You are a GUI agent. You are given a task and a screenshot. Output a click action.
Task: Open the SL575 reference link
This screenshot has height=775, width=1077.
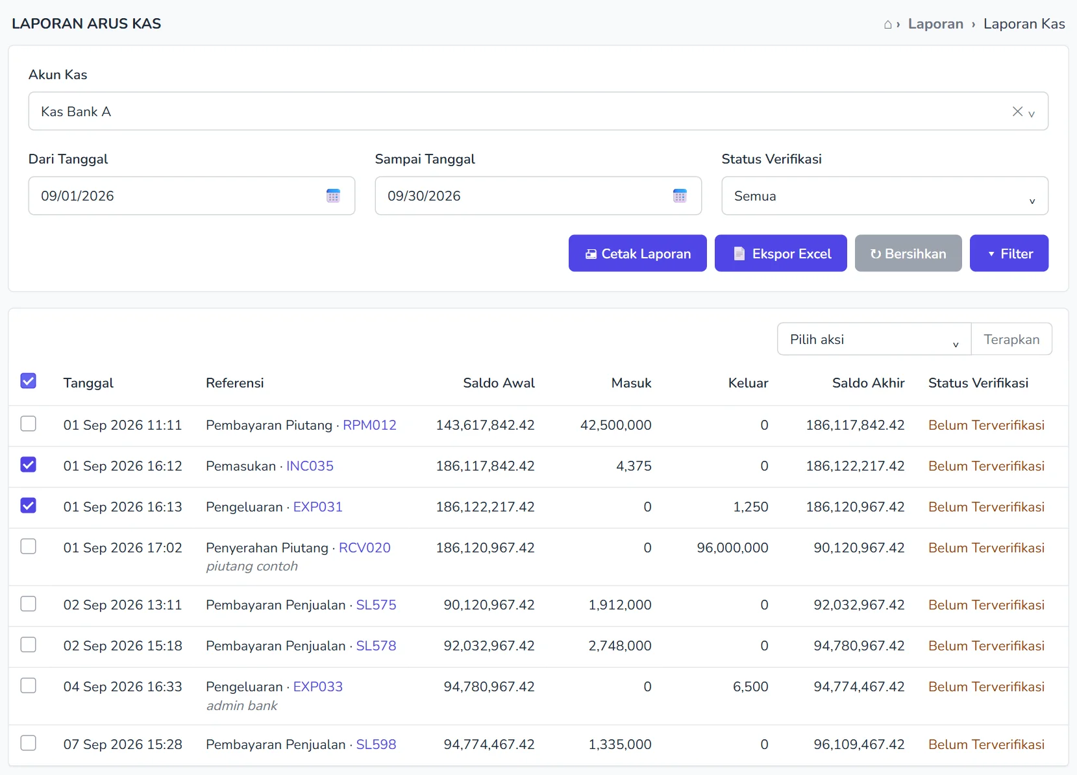[x=376, y=605]
